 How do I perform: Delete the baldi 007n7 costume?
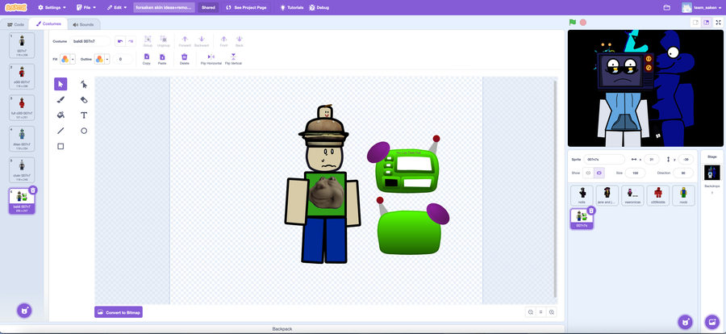(x=33, y=190)
